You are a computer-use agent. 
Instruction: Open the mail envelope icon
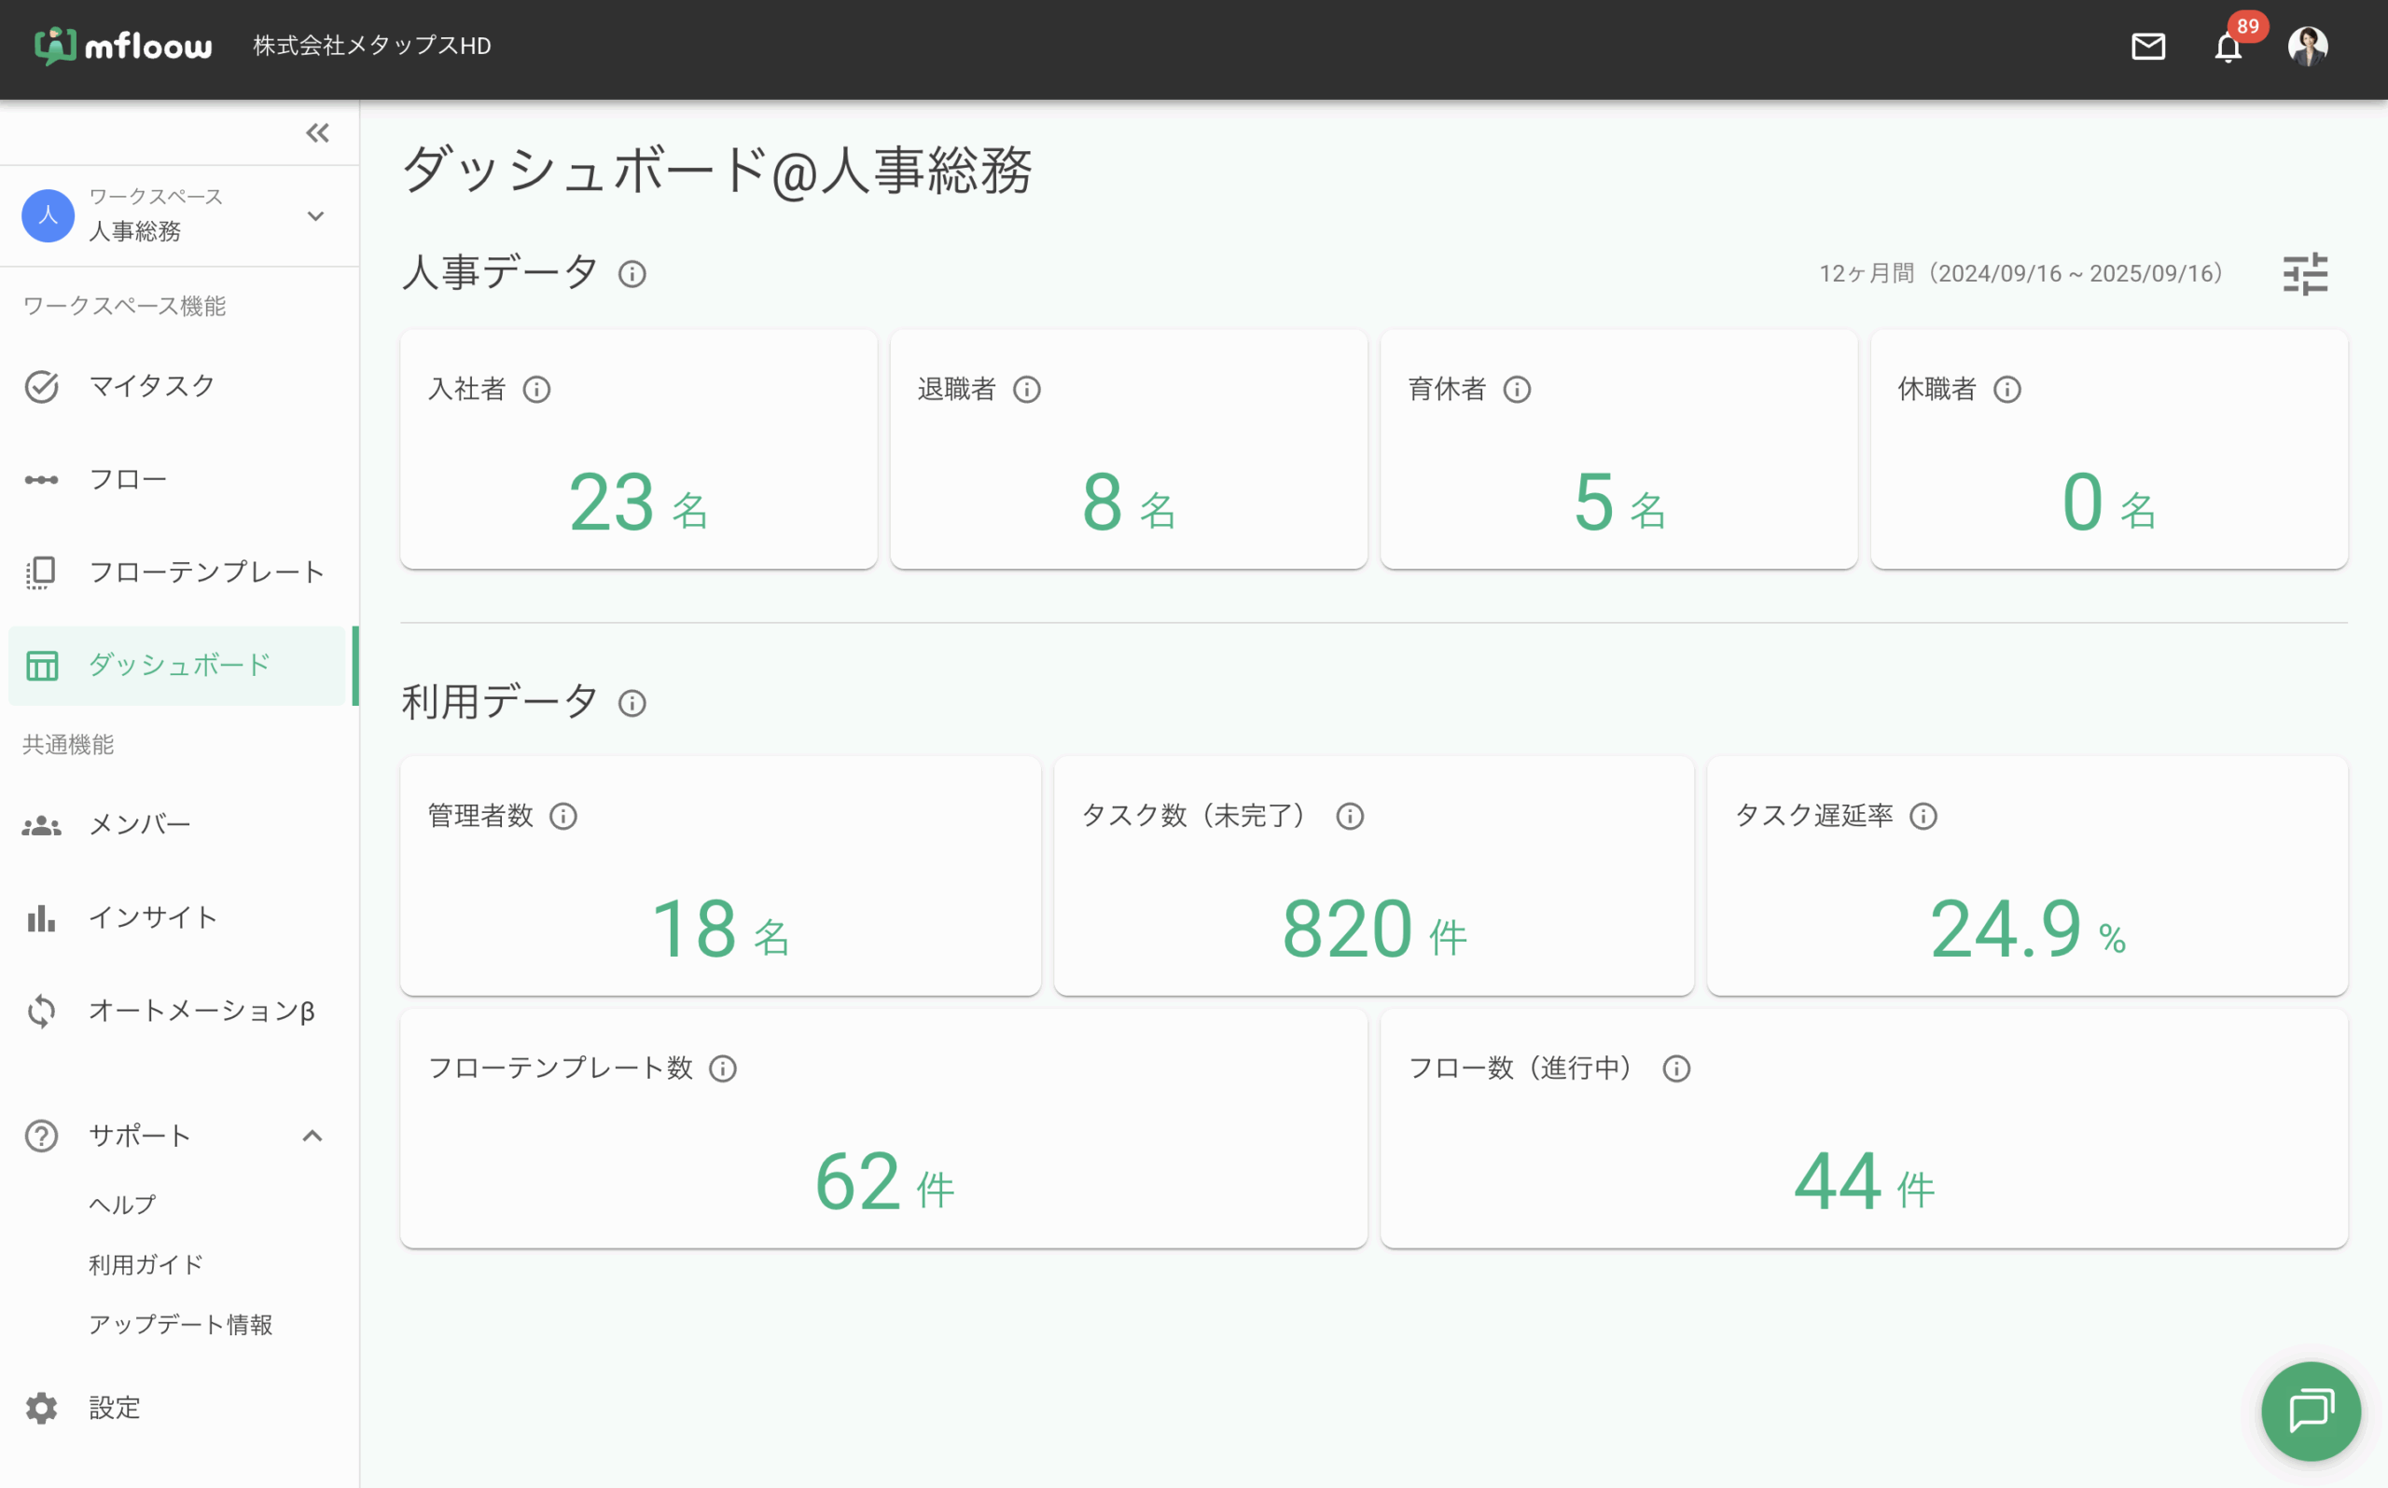(2148, 47)
